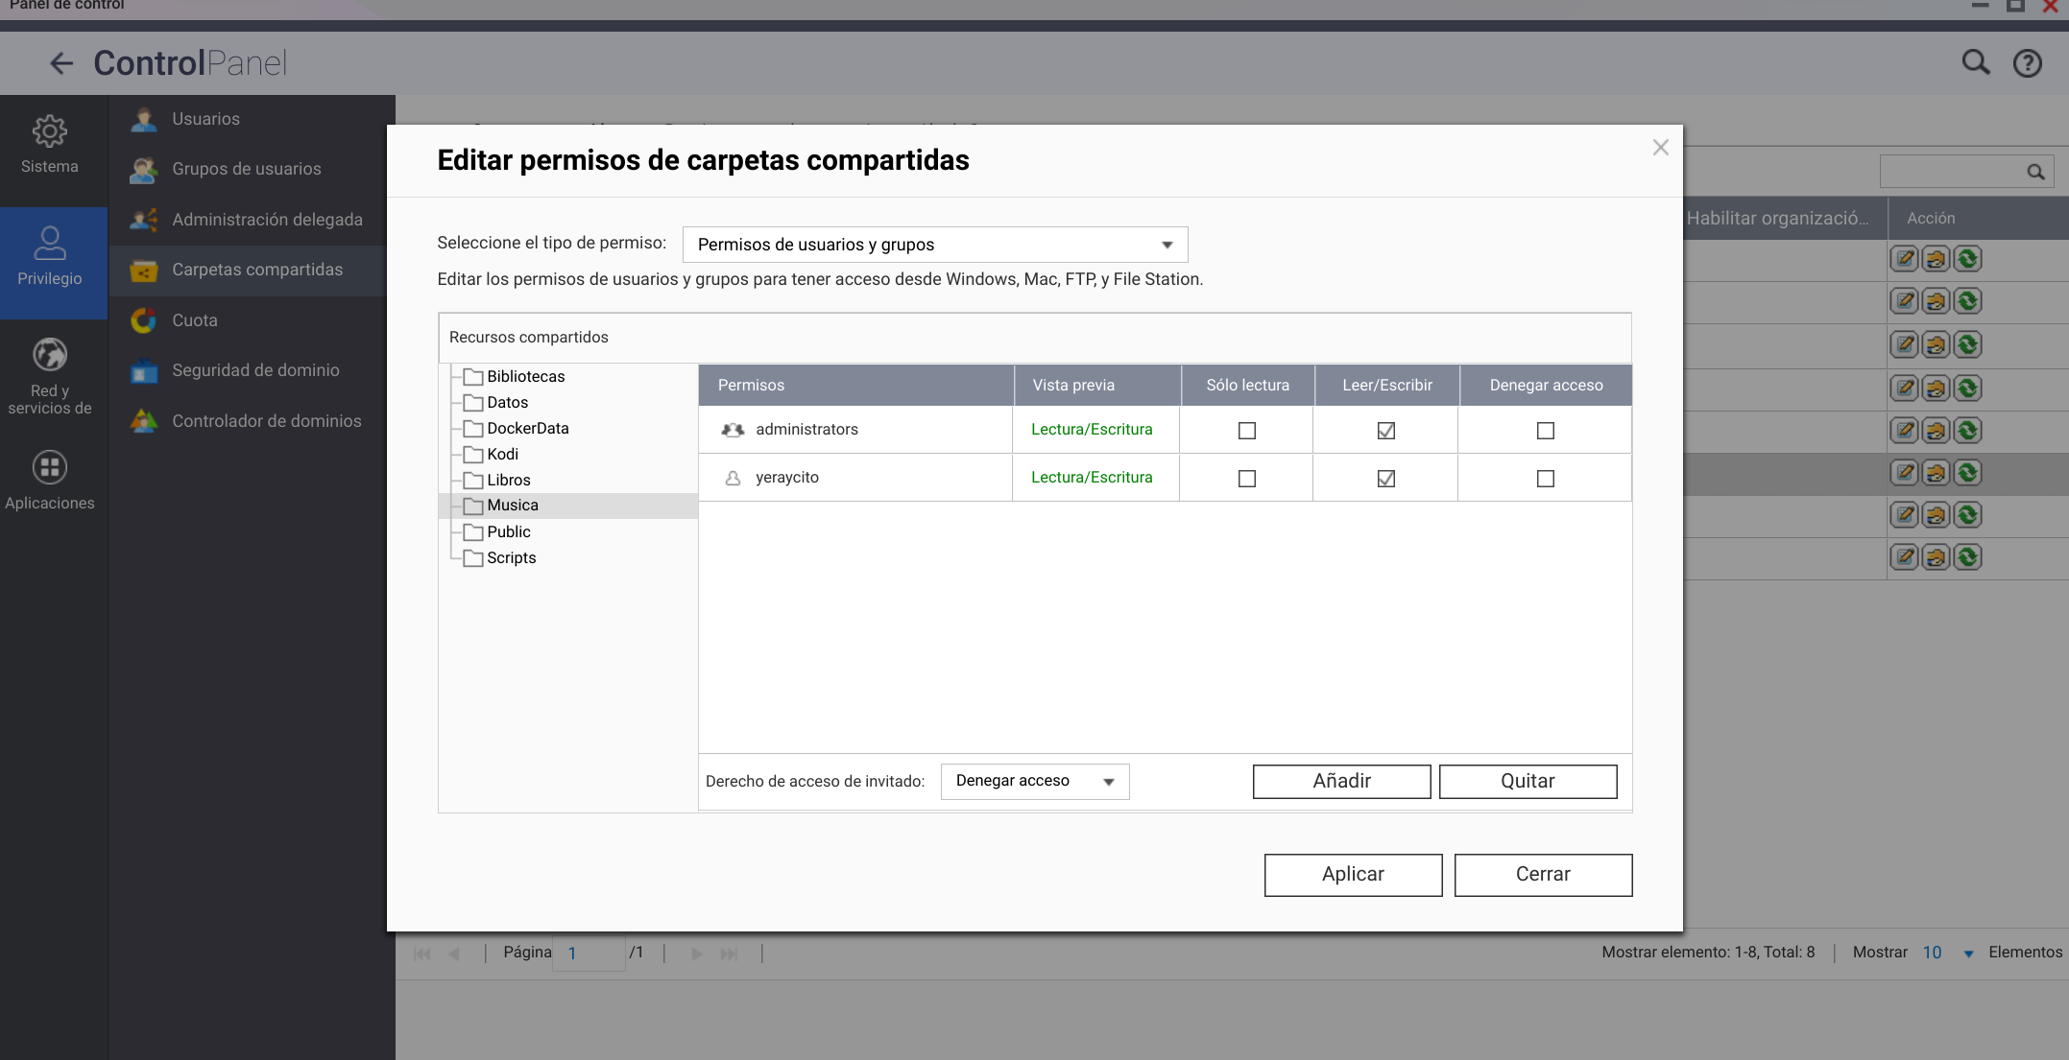2069x1060 pixels.
Task: Open Usuarios in the sidebar menu
Action: tap(205, 119)
